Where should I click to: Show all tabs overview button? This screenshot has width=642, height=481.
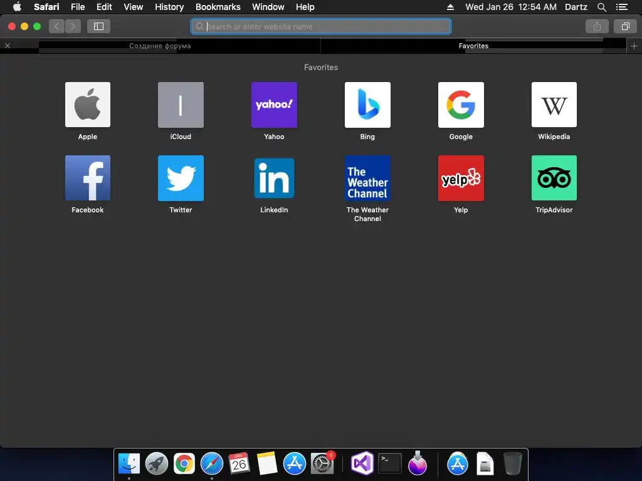(x=625, y=26)
